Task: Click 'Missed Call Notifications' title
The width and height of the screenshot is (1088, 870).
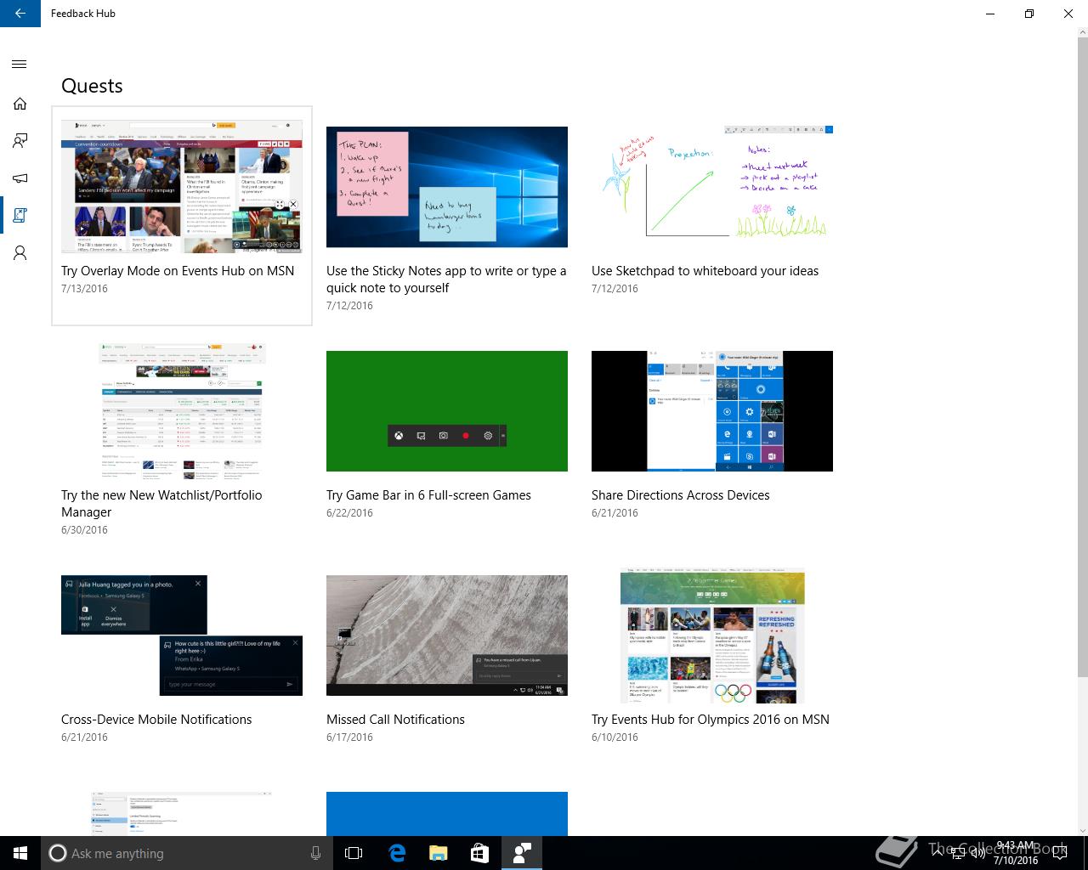Action: [395, 720]
